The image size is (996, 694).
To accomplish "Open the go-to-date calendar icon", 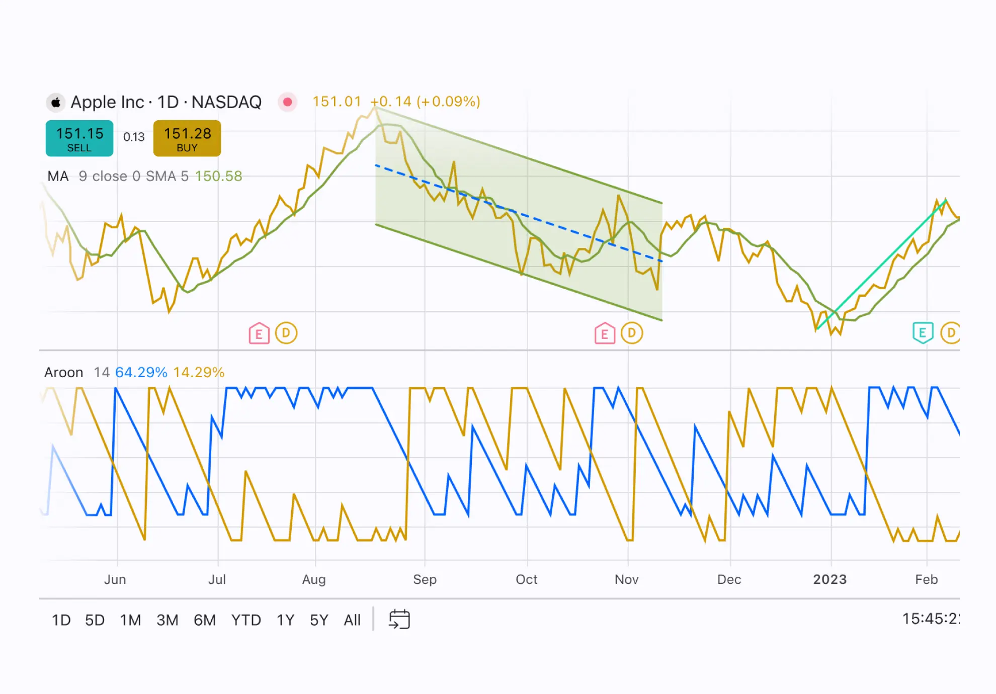I will click(x=399, y=620).
